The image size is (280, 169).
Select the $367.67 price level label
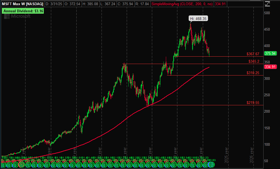(253, 54)
